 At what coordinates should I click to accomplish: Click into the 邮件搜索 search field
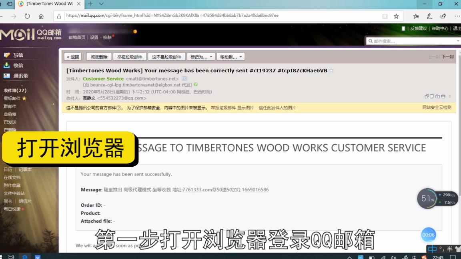click(x=414, y=41)
